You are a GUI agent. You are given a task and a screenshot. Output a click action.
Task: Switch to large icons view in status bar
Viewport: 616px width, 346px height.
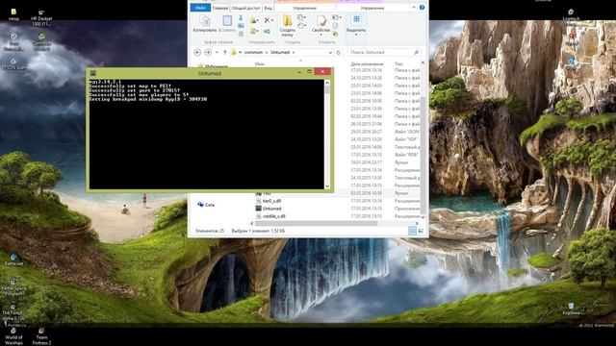421,231
